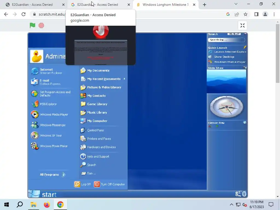Screen dimensions: 280x210
Task: Click the Slide Show mountain image
Action: coord(226,81)
